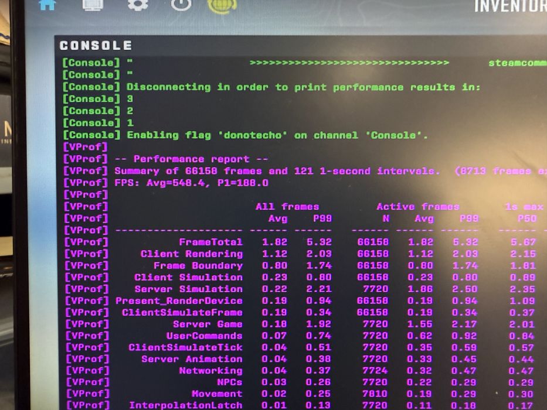Click the 1.92 value in Server Game row
The image size is (547, 410).
click(x=318, y=324)
